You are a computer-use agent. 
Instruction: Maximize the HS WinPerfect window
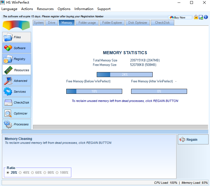click(192, 3)
